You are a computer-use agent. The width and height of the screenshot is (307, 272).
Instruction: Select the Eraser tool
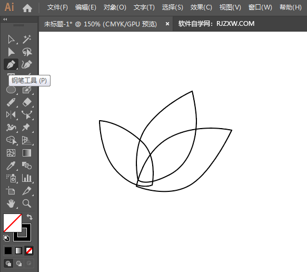pyautogui.click(x=27, y=102)
